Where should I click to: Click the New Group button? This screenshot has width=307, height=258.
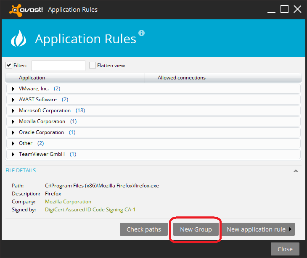tap(196, 229)
